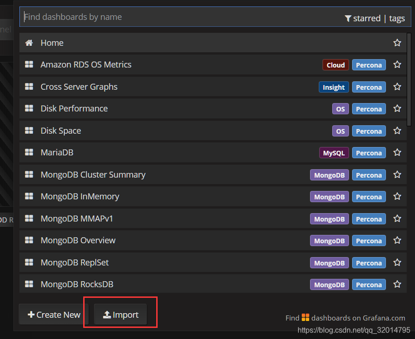The height and width of the screenshot is (339, 415).
Task: Click the grid icon beside MongoDB Cluster Summary
Action: tap(29, 174)
